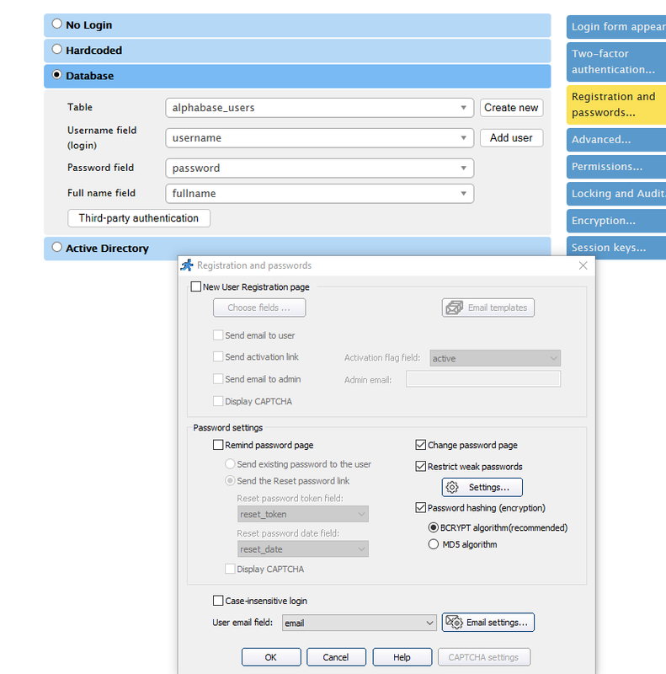Image resolution: width=666 pixels, height=674 pixels.
Task: Confirm dialog with OK button
Action: click(x=271, y=657)
